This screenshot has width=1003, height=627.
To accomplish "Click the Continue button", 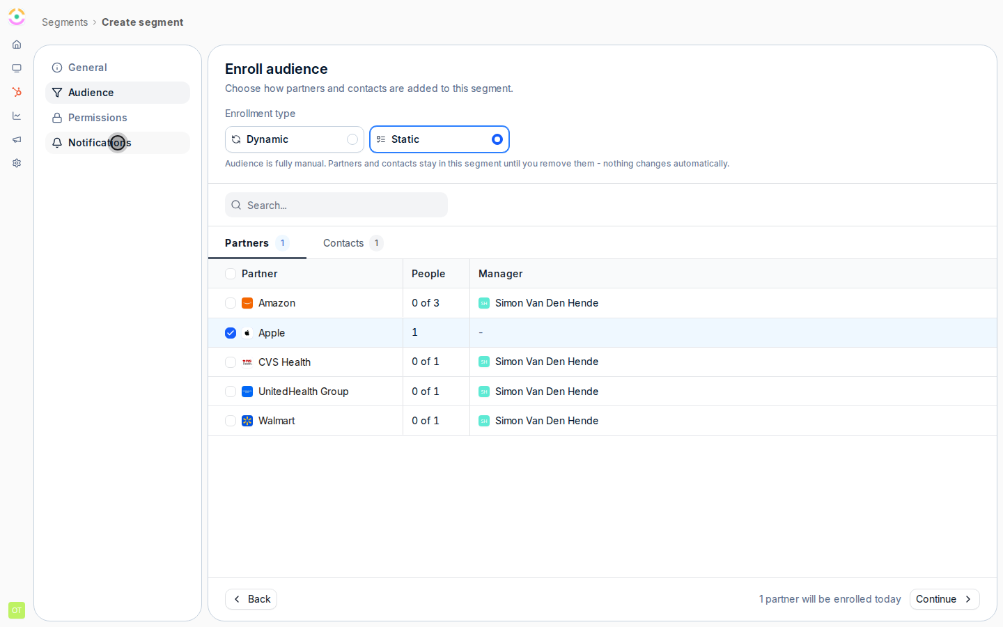I will 944,599.
